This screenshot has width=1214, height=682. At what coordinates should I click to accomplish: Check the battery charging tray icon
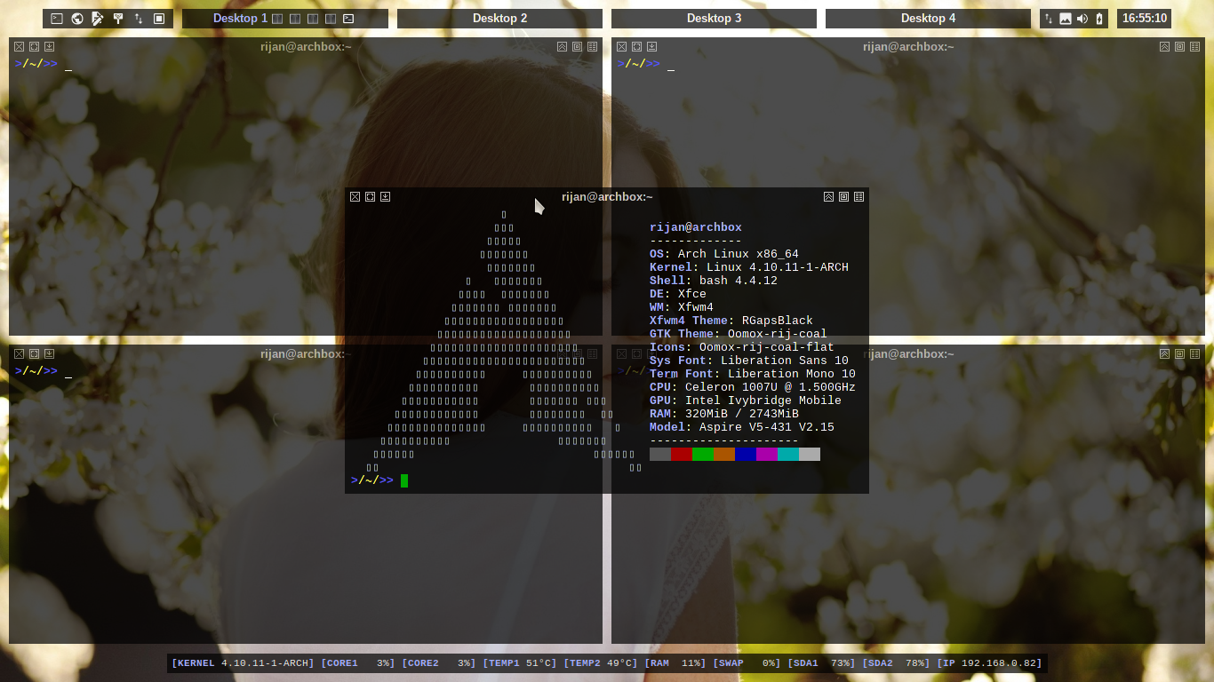[x=1099, y=19]
